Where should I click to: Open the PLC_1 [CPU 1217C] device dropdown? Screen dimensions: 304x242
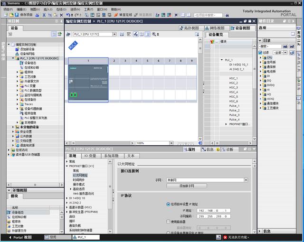click(x=114, y=34)
